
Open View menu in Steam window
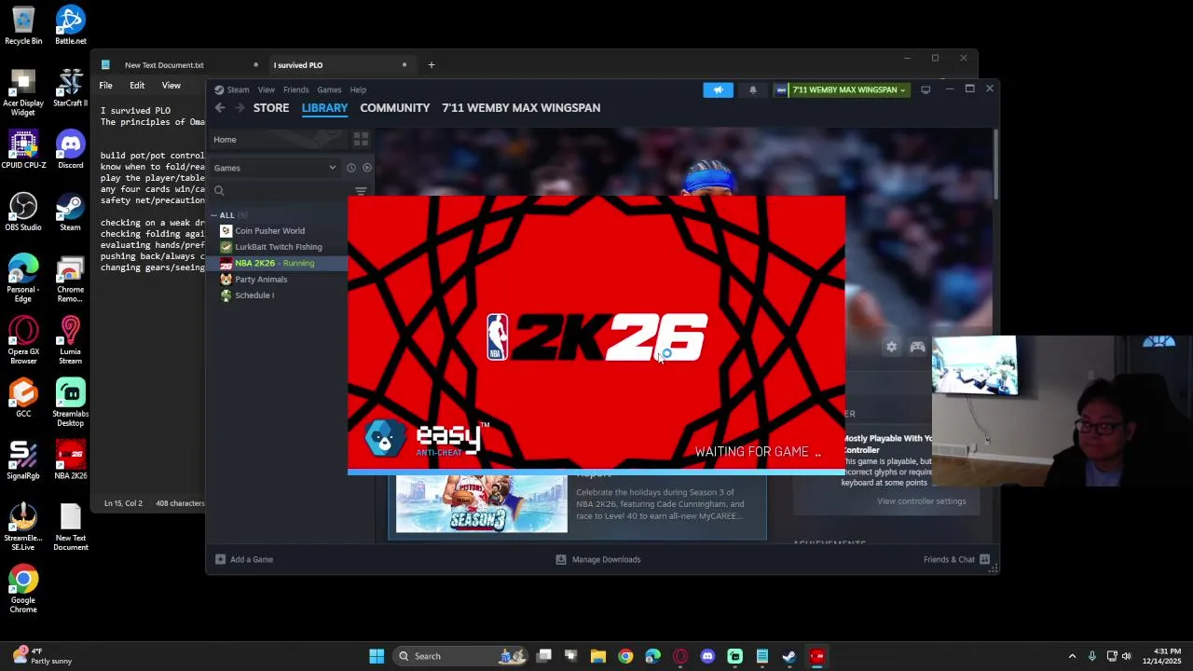267,89
